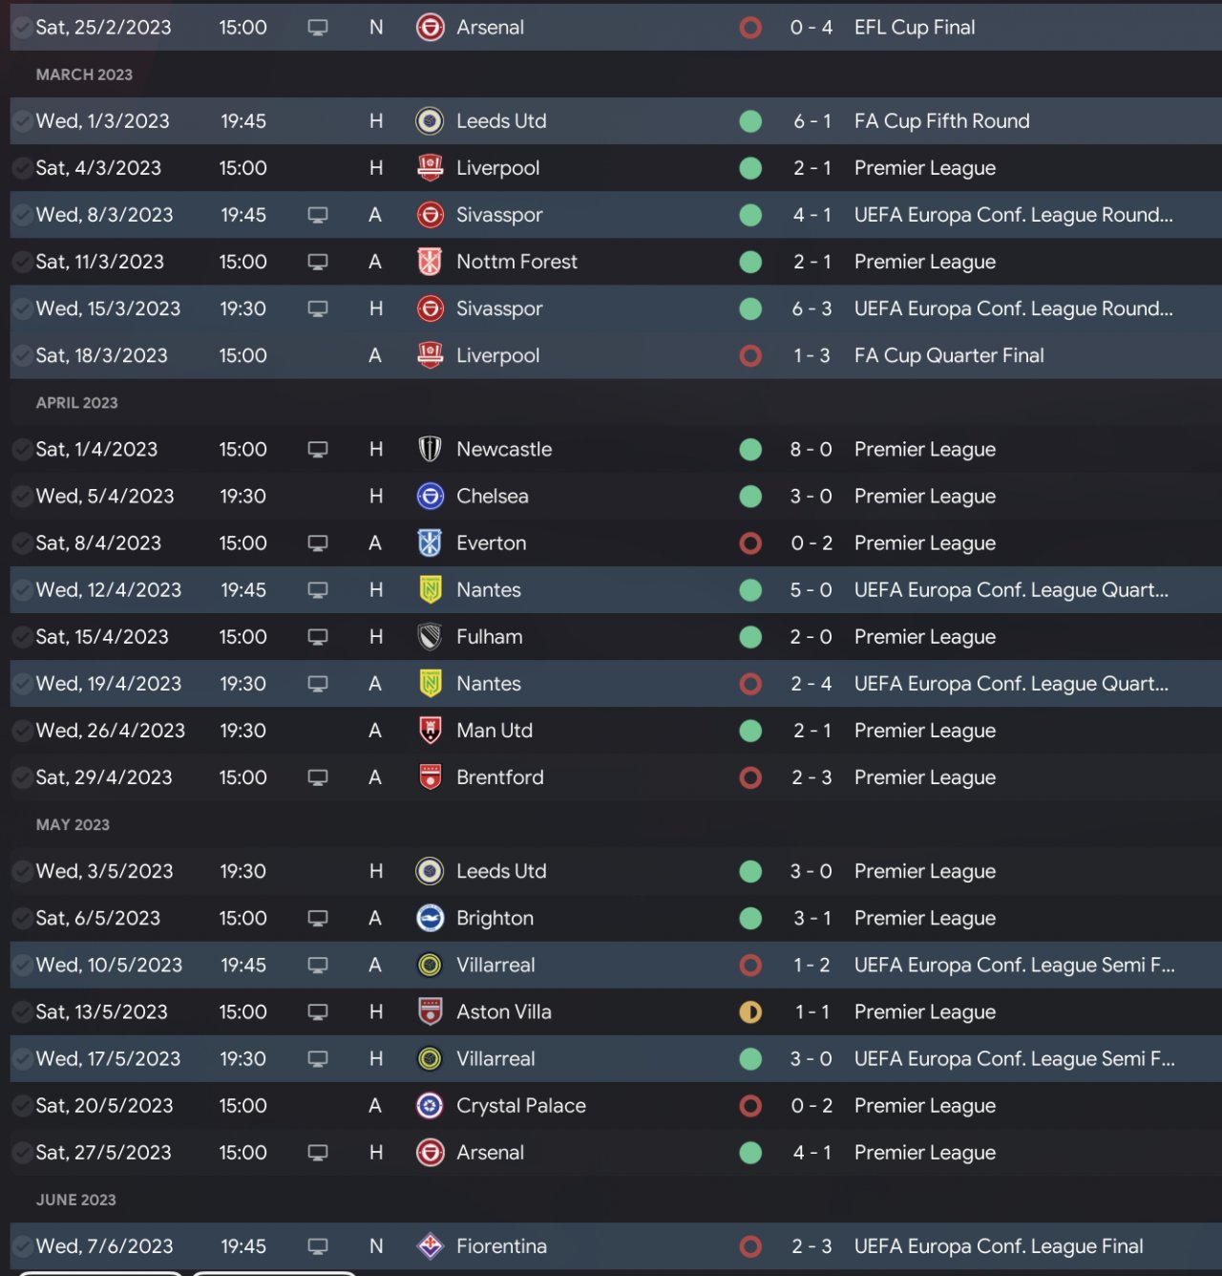Click the red loss indicator on Brentford row
Screen dimensions: 1222x1276
(x=750, y=777)
